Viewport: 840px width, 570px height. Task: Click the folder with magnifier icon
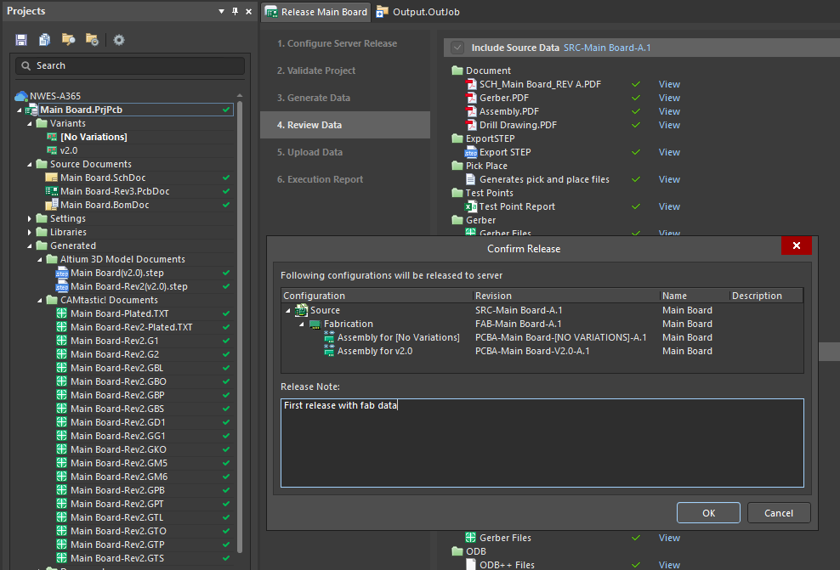68,40
